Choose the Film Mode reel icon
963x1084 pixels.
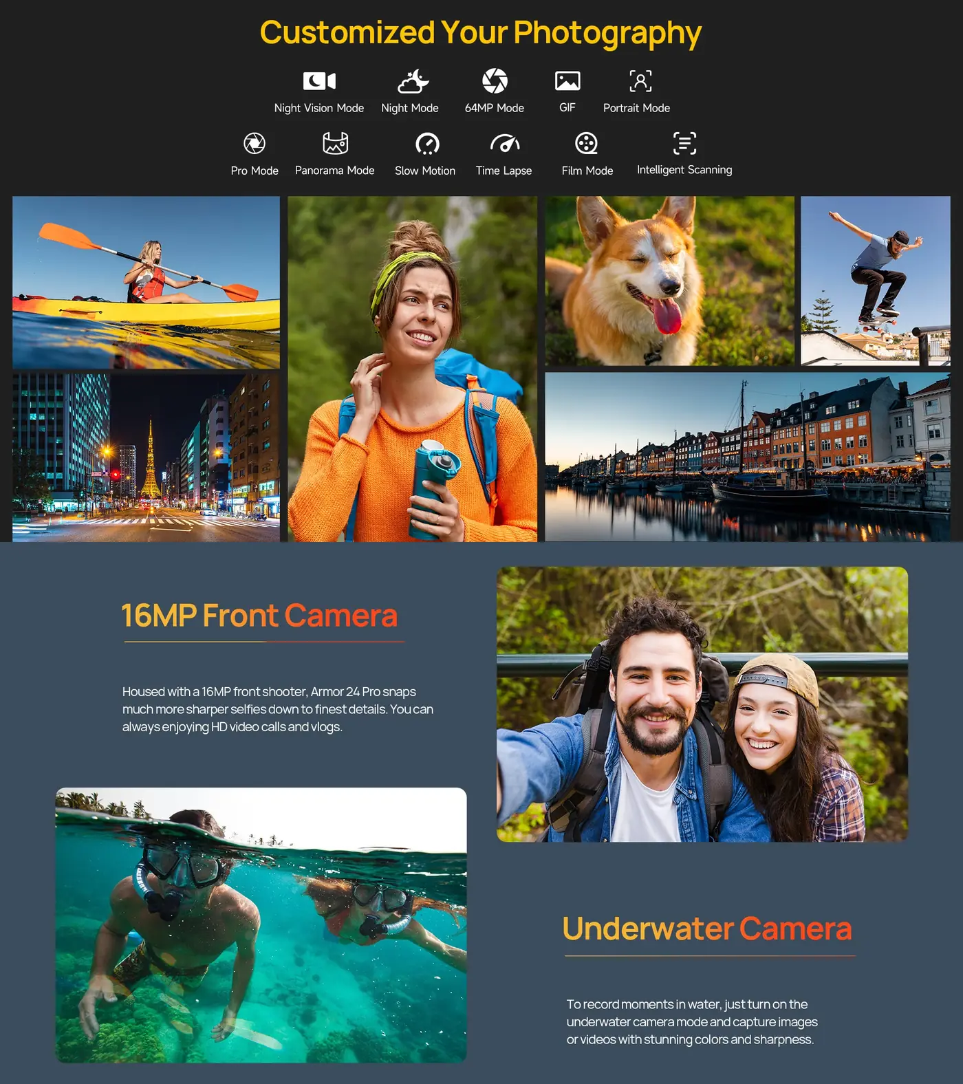586,143
